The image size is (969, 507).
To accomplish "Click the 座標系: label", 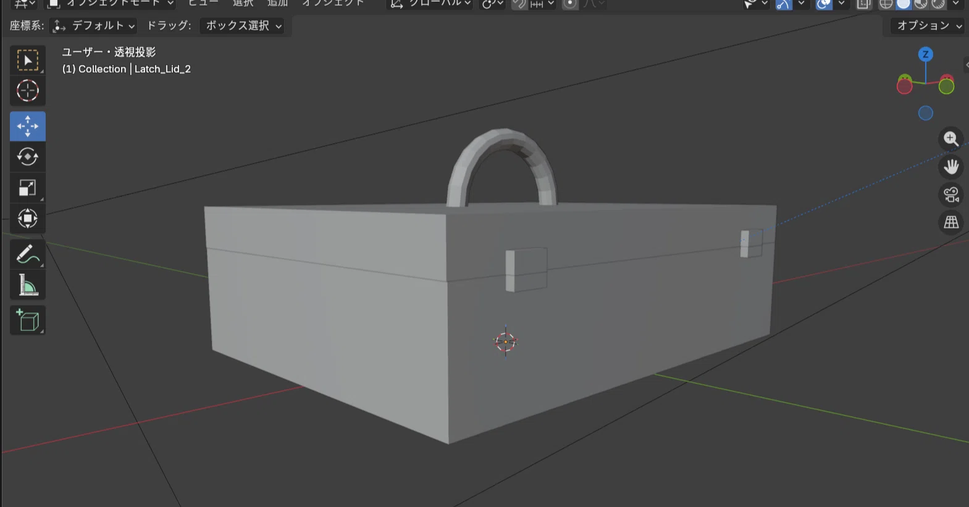I will pos(27,25).
